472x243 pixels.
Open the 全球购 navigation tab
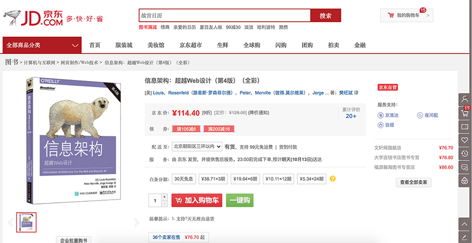click(252, 45)
